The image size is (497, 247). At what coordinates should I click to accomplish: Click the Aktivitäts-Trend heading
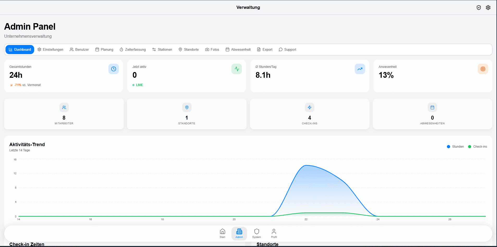27,145
